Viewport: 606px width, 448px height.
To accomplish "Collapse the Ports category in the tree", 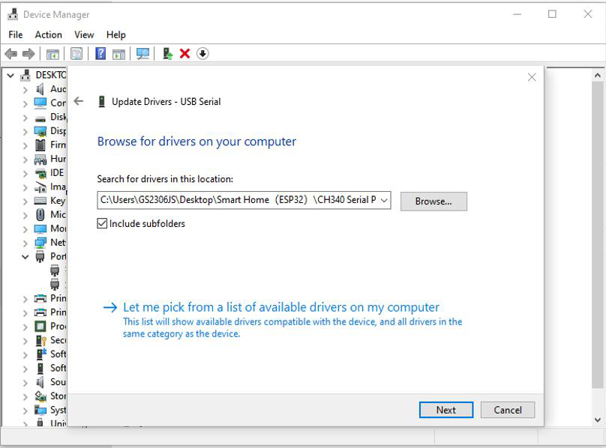I will [25, 256].
